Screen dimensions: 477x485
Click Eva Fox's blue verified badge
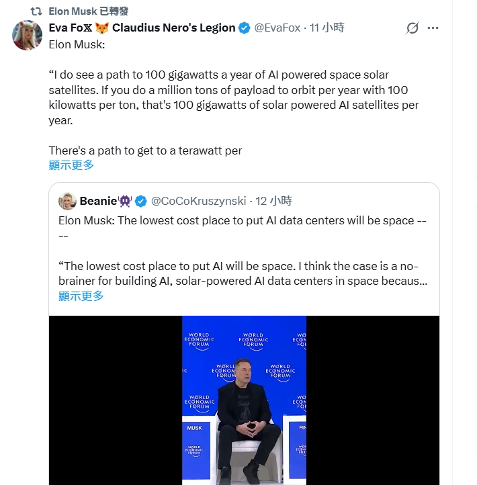(x=244, y=28)
